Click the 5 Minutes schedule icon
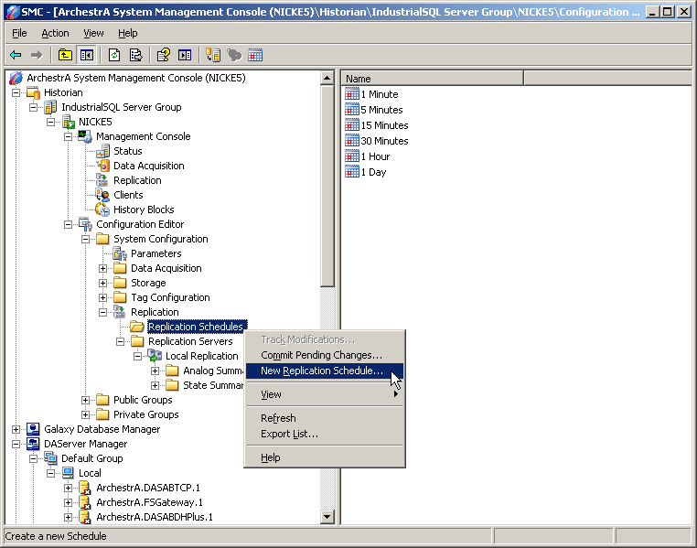The height and width of the screenshot is (548, 697). (x=352, y=110)
